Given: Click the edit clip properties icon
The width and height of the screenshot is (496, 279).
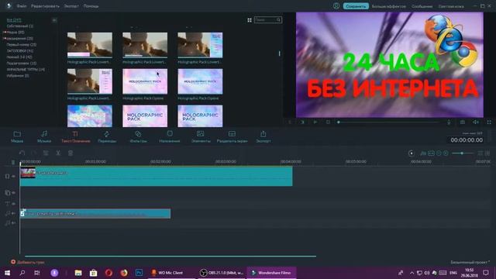Looking at the screenshot, I should point(46,153).
